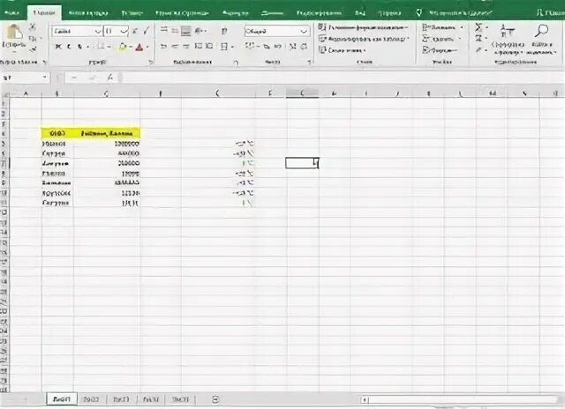
Task: Switch to the Review ribbon tab
Action: pos(319,13)
